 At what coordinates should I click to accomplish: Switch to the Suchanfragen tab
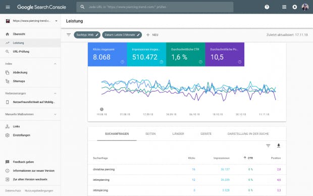click(x=117, y=134)
